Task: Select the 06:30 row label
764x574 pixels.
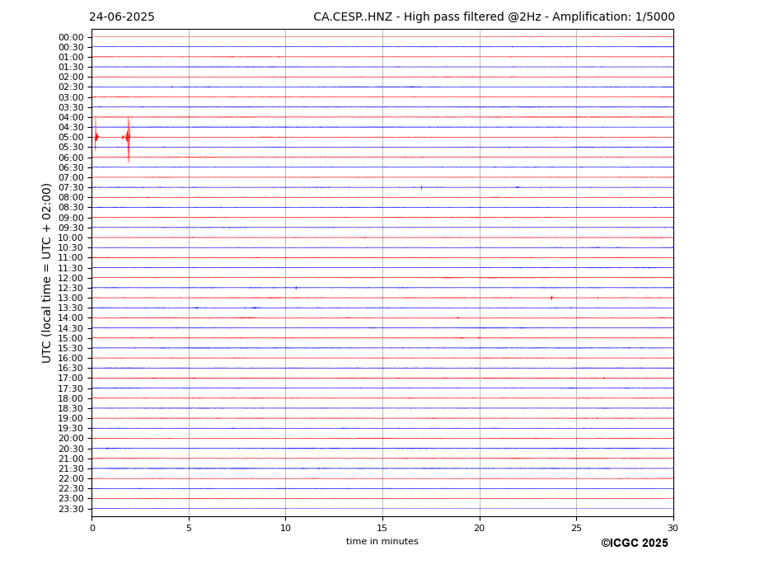Action: point(71,167)
